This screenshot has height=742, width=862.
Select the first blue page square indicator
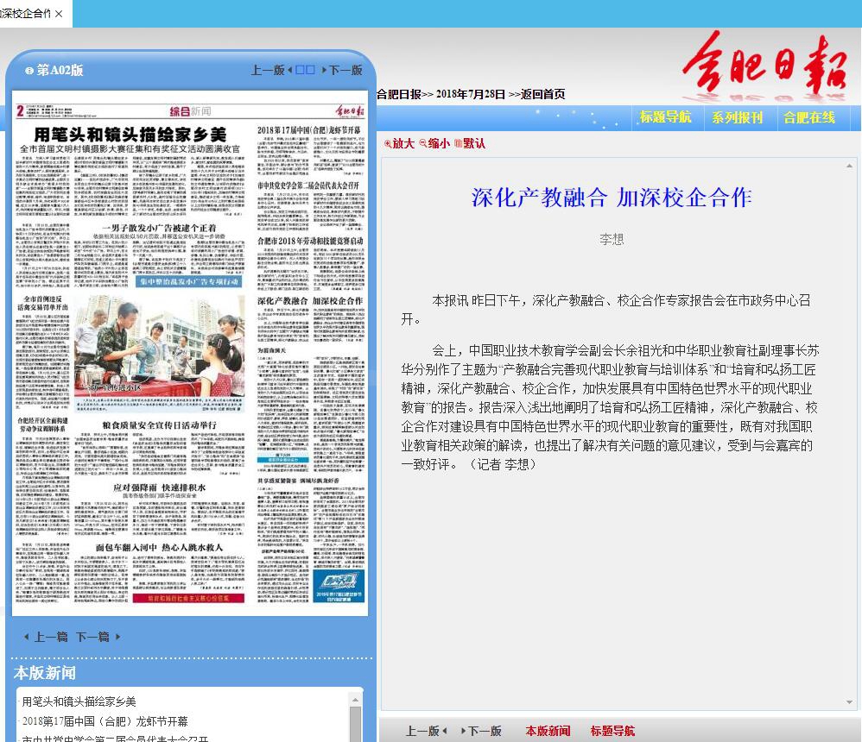(x=299, y=70)
